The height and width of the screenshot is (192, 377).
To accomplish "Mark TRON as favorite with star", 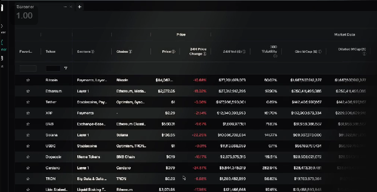I will pyautogui.click(x=28, y=179).
